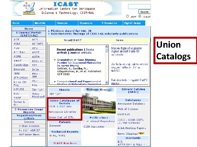Open the INSA link
This screenshot has height=147, width=197.
coord(35,69)
